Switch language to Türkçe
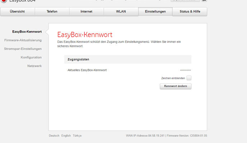 pos(77,136)
